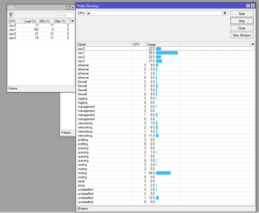Select routing row with 2.0 usage

pyautogui.click(x=166, y=165)
